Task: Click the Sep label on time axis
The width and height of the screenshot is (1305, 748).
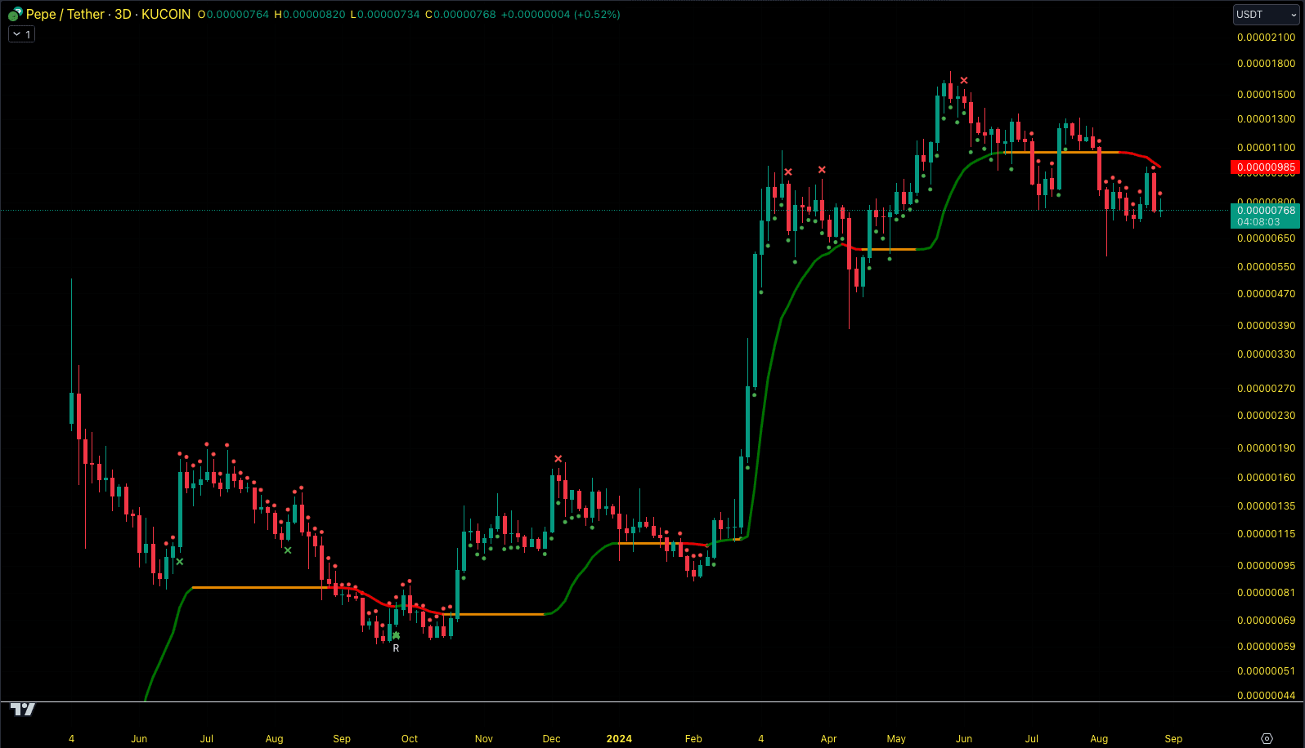Action: [x=1173, y=738]
